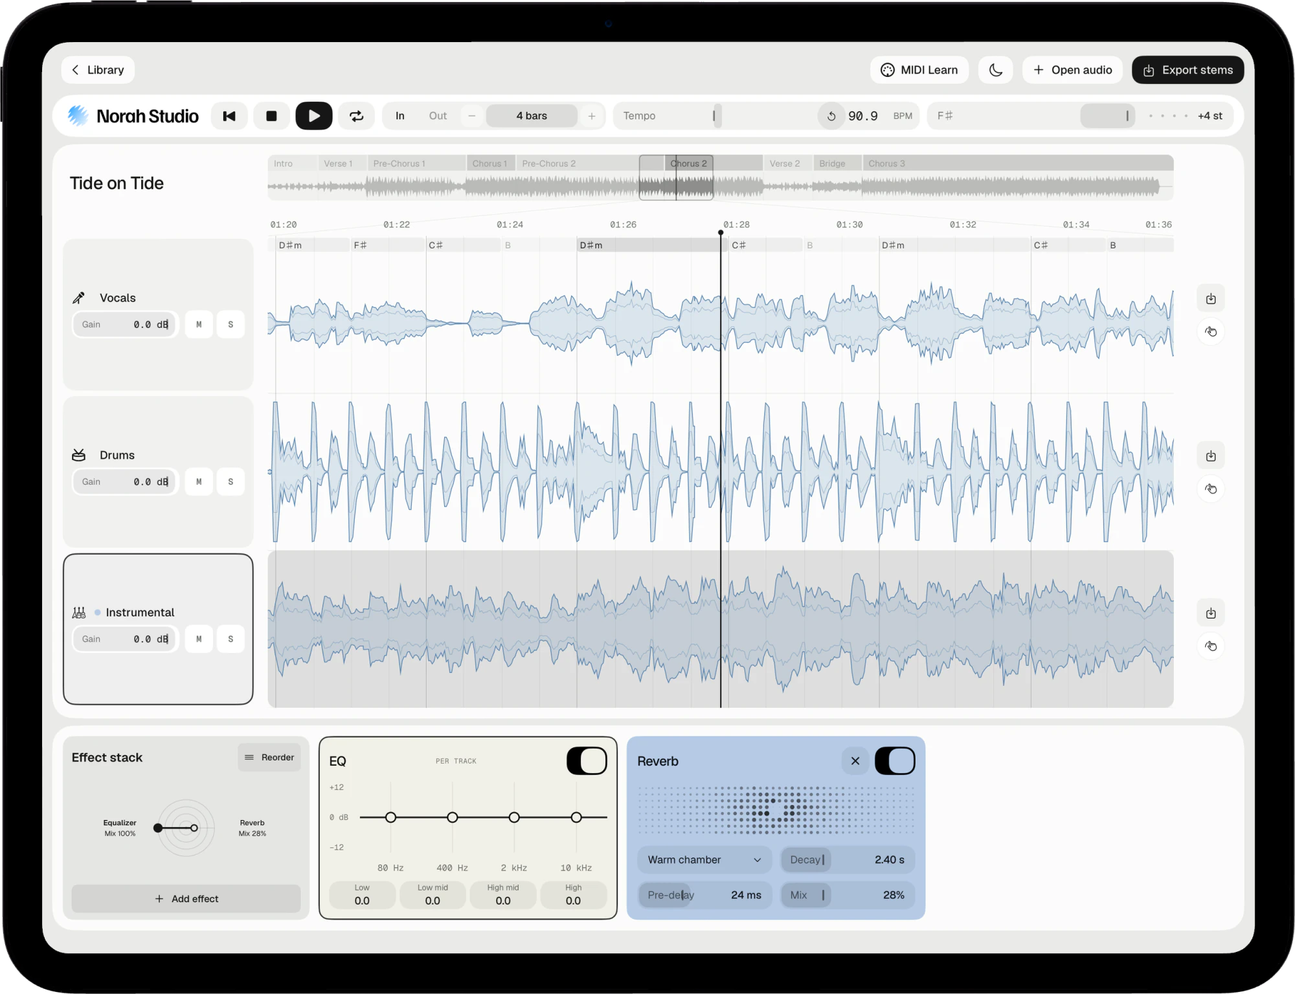Viewport: 1295px width, 994px height.
Task: Click Reorder effects button
Action: (269, 757)
